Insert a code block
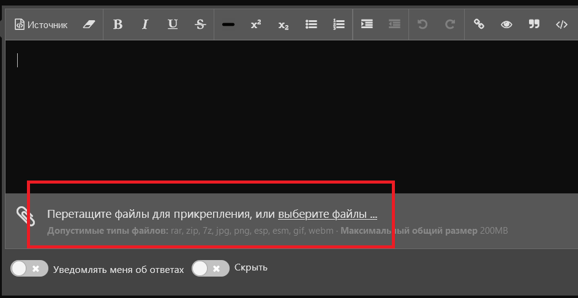The width and height of the screenshot is (578, 298). click(561, 24)
